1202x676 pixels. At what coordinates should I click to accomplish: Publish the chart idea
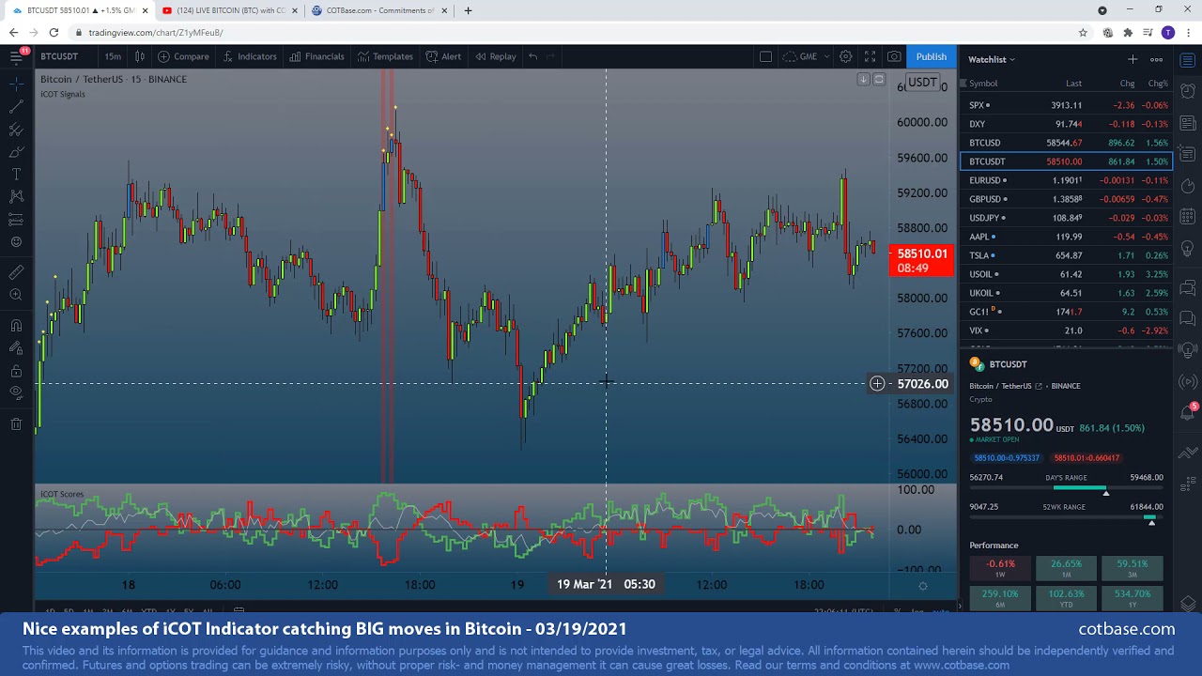pyautogui.click(x=932, y=56)
